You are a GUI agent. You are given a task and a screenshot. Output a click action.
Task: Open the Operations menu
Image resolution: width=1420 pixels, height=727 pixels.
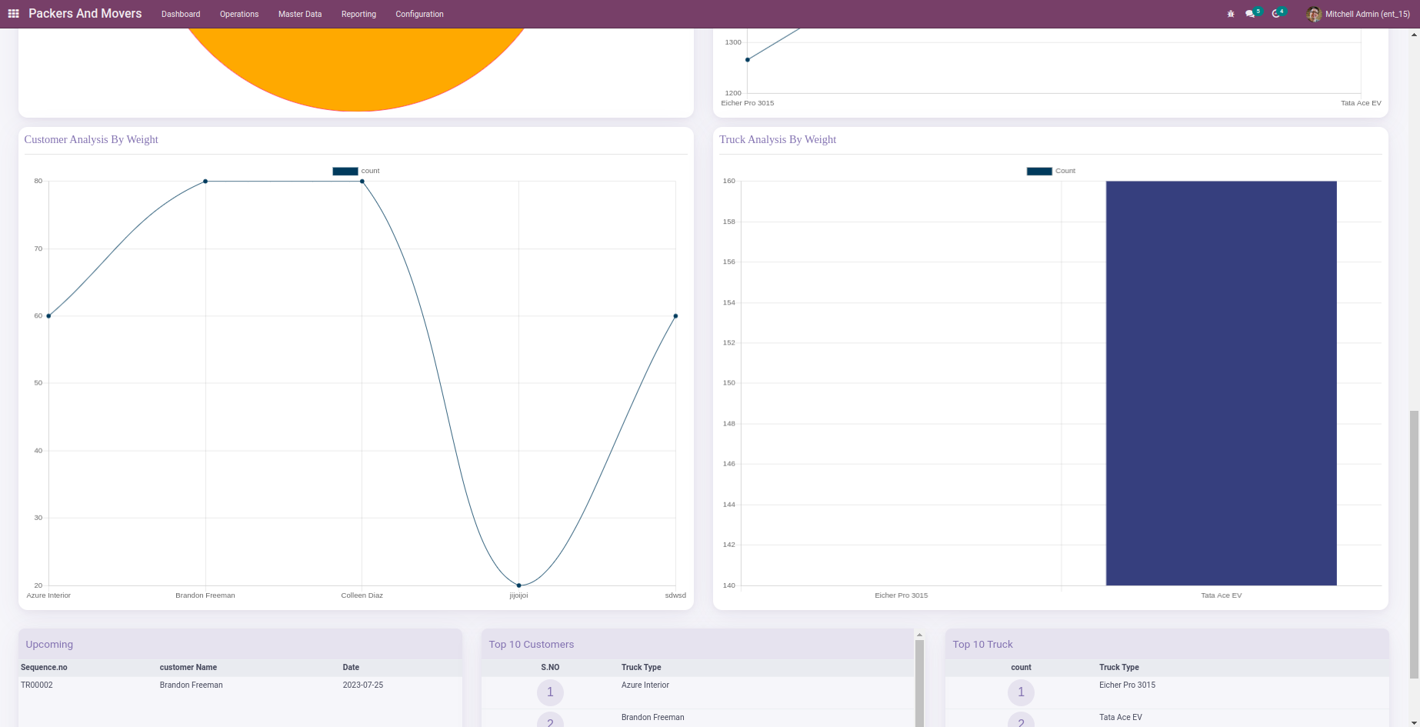[x=239, y=14]
